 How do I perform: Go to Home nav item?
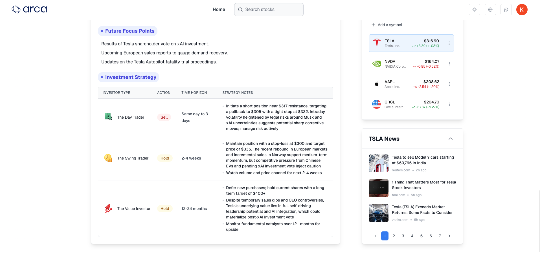point(219,10)
